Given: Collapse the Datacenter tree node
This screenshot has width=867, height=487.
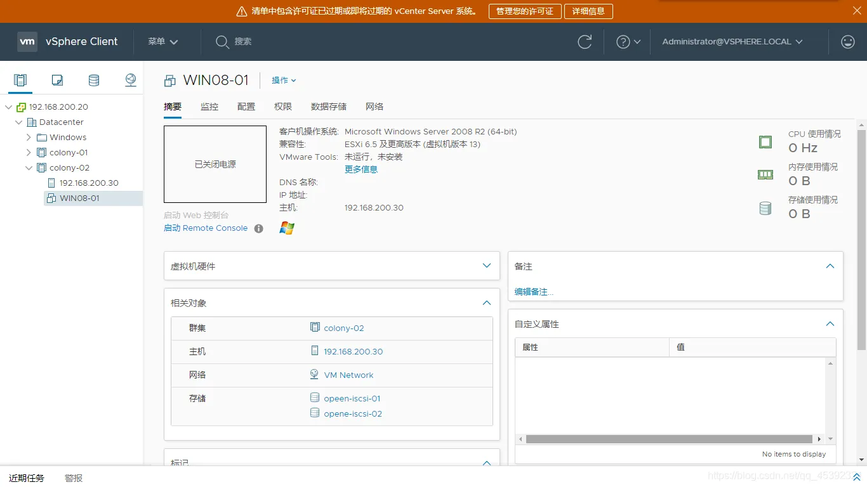Looking at the screenshot, I should tap(19, 122).
